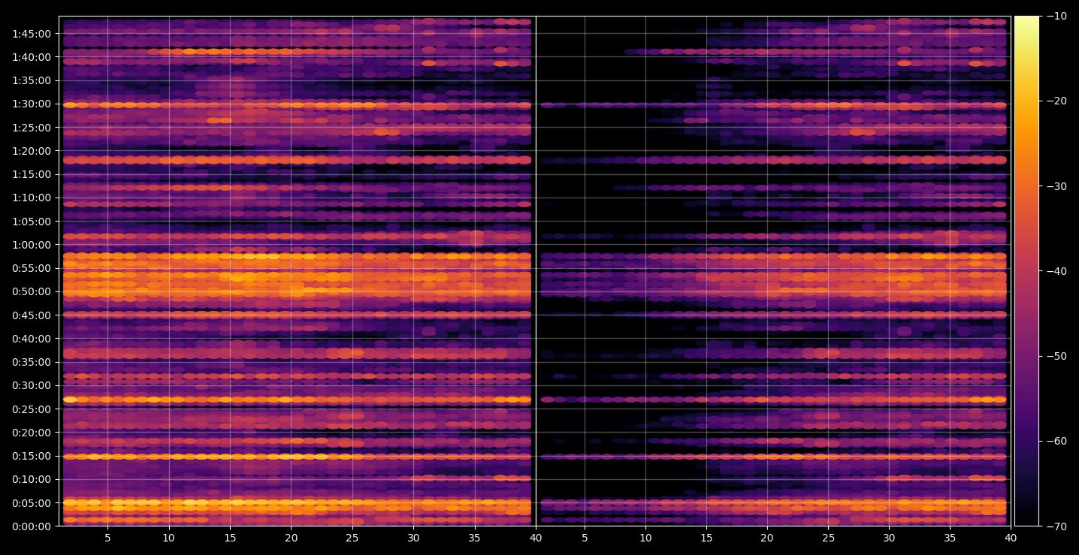Viewport: 1079px width, 555px height.
Task: Click the 0:00:00 time axis label
Action: pyautogui.click(x=32, y=526)
